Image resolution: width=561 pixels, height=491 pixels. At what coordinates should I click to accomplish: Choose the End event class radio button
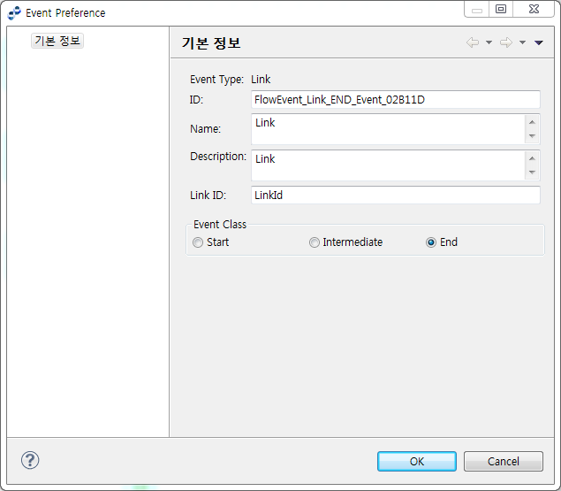pos(431,242)
